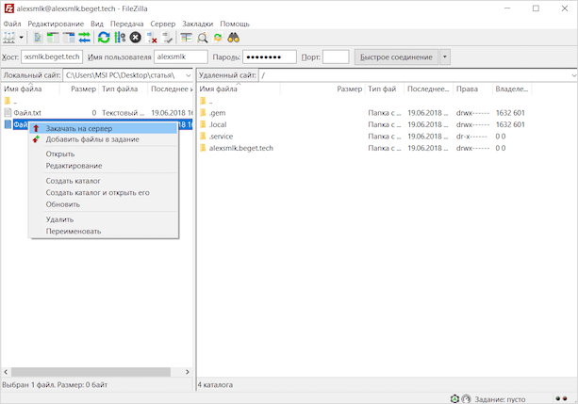The height and width of the screenshot is (404, 578).
Task: Toggle the transfer queue display icon
Action: [84, 38]
